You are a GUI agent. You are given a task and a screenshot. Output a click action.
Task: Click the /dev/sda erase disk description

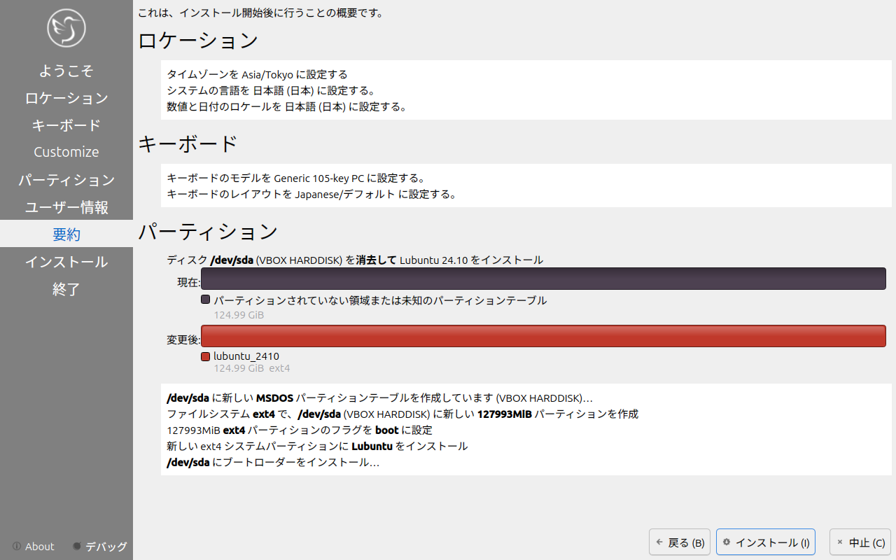coord(355,260)
